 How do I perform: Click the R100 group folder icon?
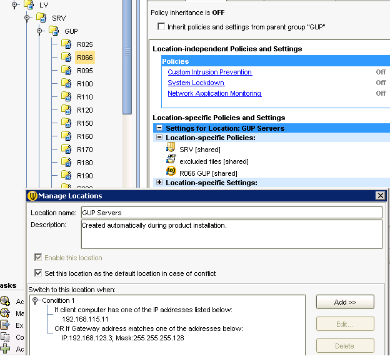pos(66,83)
